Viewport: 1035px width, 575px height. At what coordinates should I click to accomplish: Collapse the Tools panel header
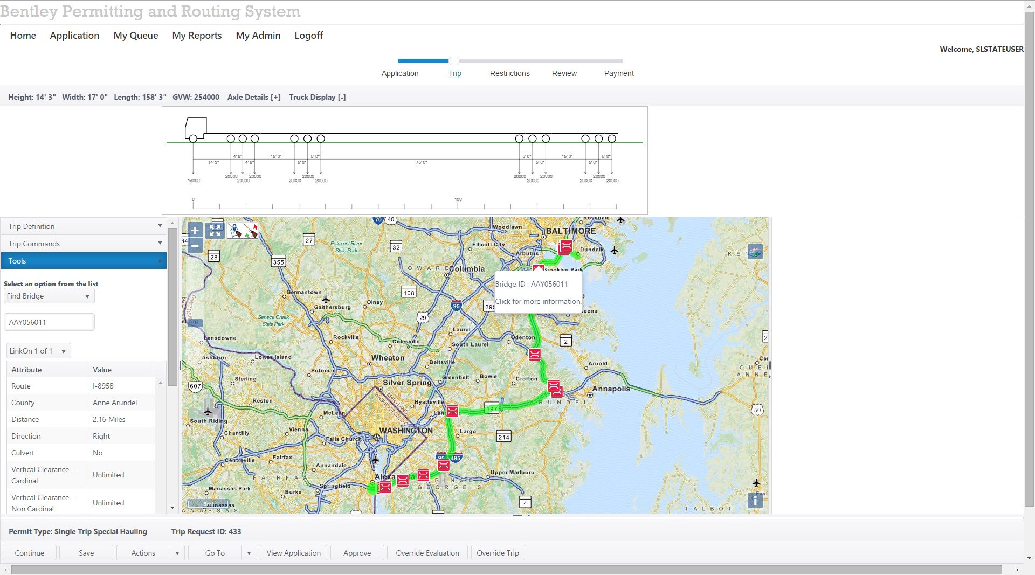(x=84, y=261)
